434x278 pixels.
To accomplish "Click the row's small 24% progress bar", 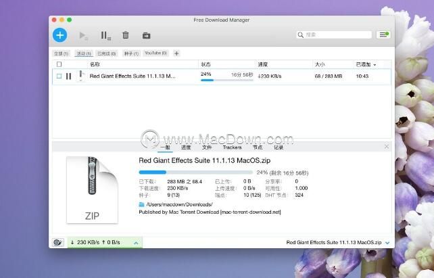I will coord(227,80).
